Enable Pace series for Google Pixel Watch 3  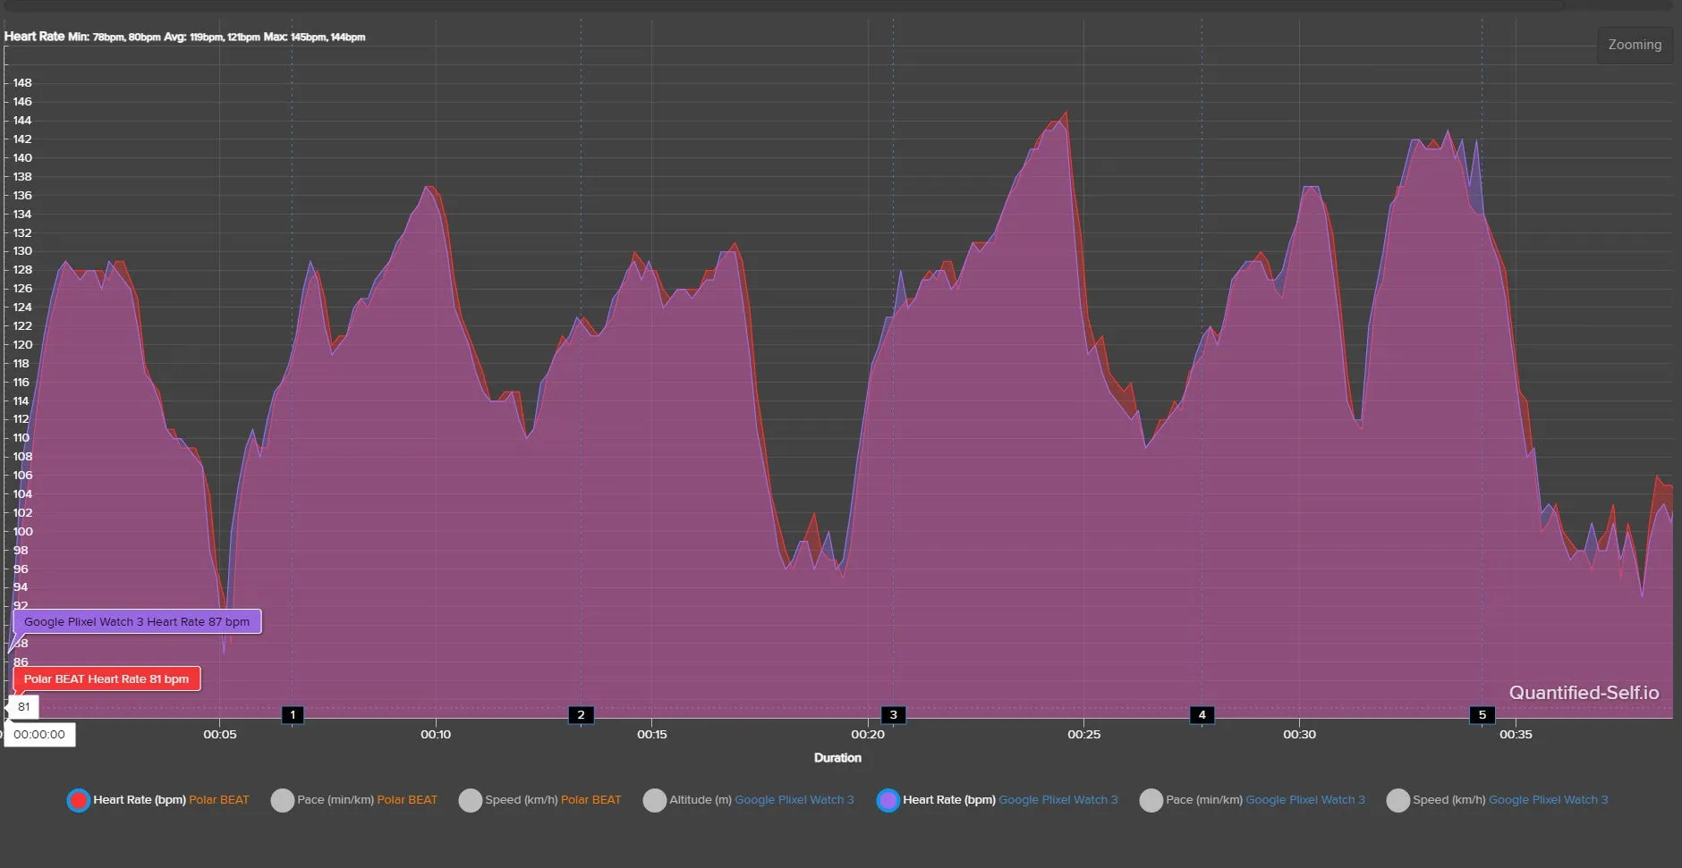point(1151,800)
